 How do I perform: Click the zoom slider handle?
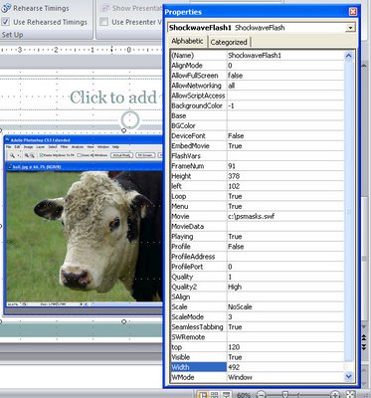pos(284,395)
